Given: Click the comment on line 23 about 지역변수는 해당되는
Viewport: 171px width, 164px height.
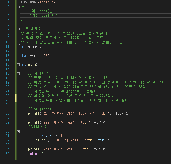Looking at the screenshot, I should [x=79, y=100].
